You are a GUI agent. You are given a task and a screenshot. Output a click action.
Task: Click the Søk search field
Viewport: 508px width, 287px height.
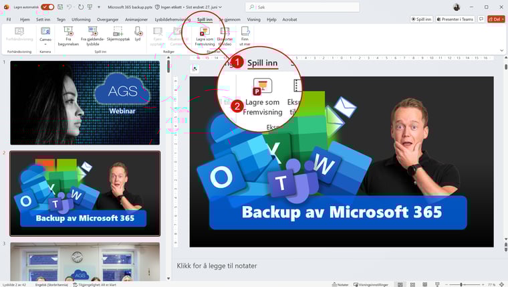coord(302,7)
